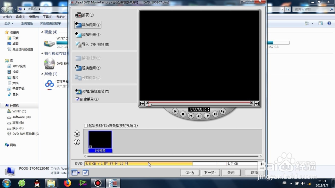The image size is (335, 188).
Task: Click the preview jog slider thumb
Action: (149, 105)
